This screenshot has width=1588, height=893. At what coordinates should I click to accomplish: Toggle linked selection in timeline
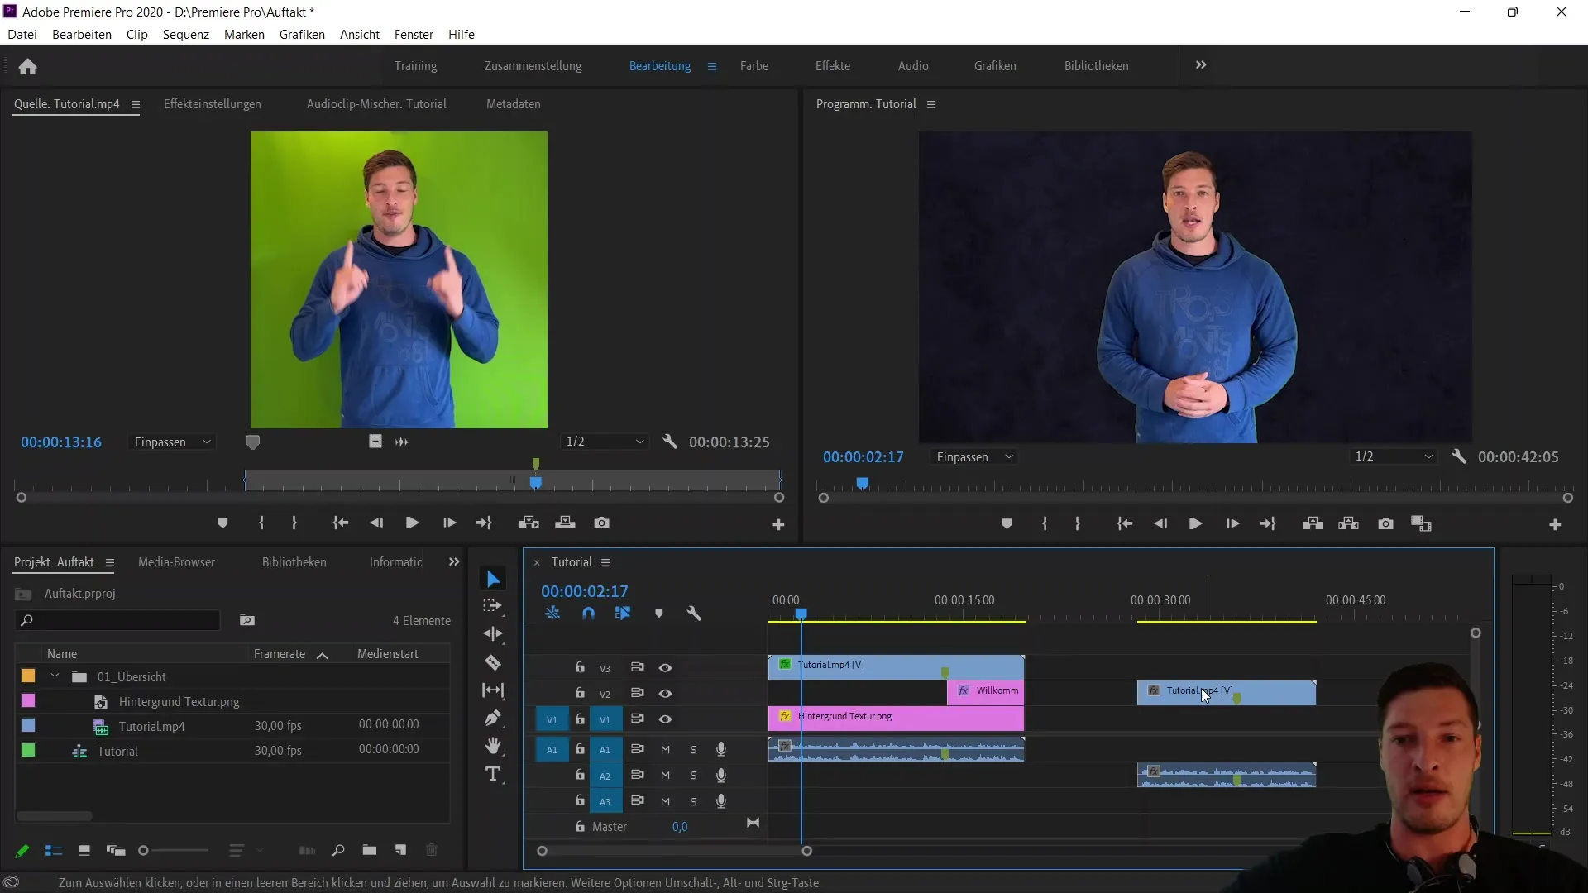[x=623, y=614]
